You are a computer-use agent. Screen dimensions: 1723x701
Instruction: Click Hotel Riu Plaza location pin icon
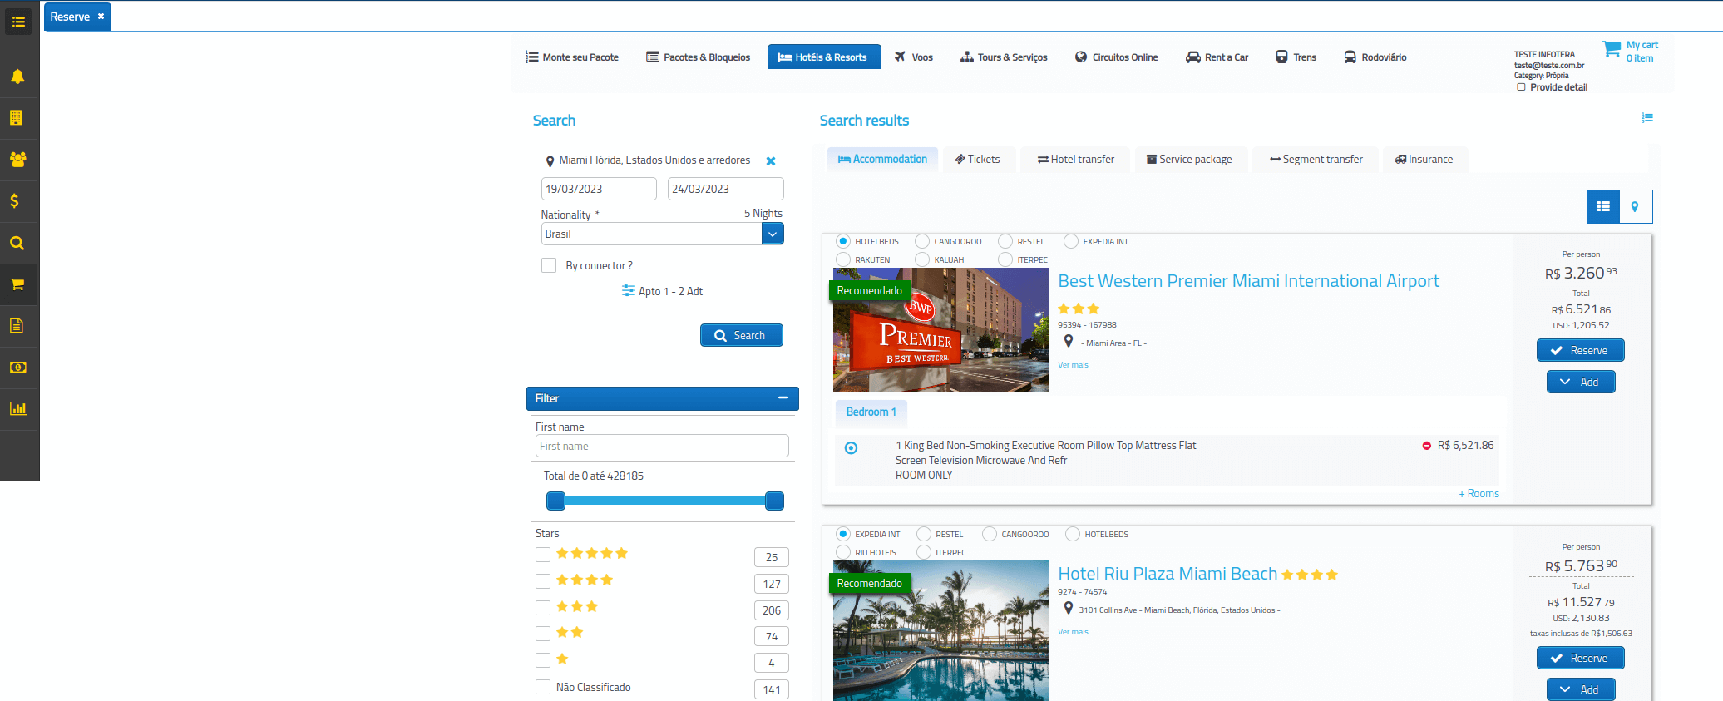1069,608
